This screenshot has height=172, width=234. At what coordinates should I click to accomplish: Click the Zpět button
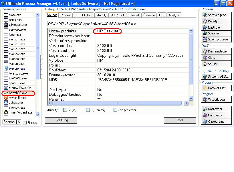(x=180, y=120)
